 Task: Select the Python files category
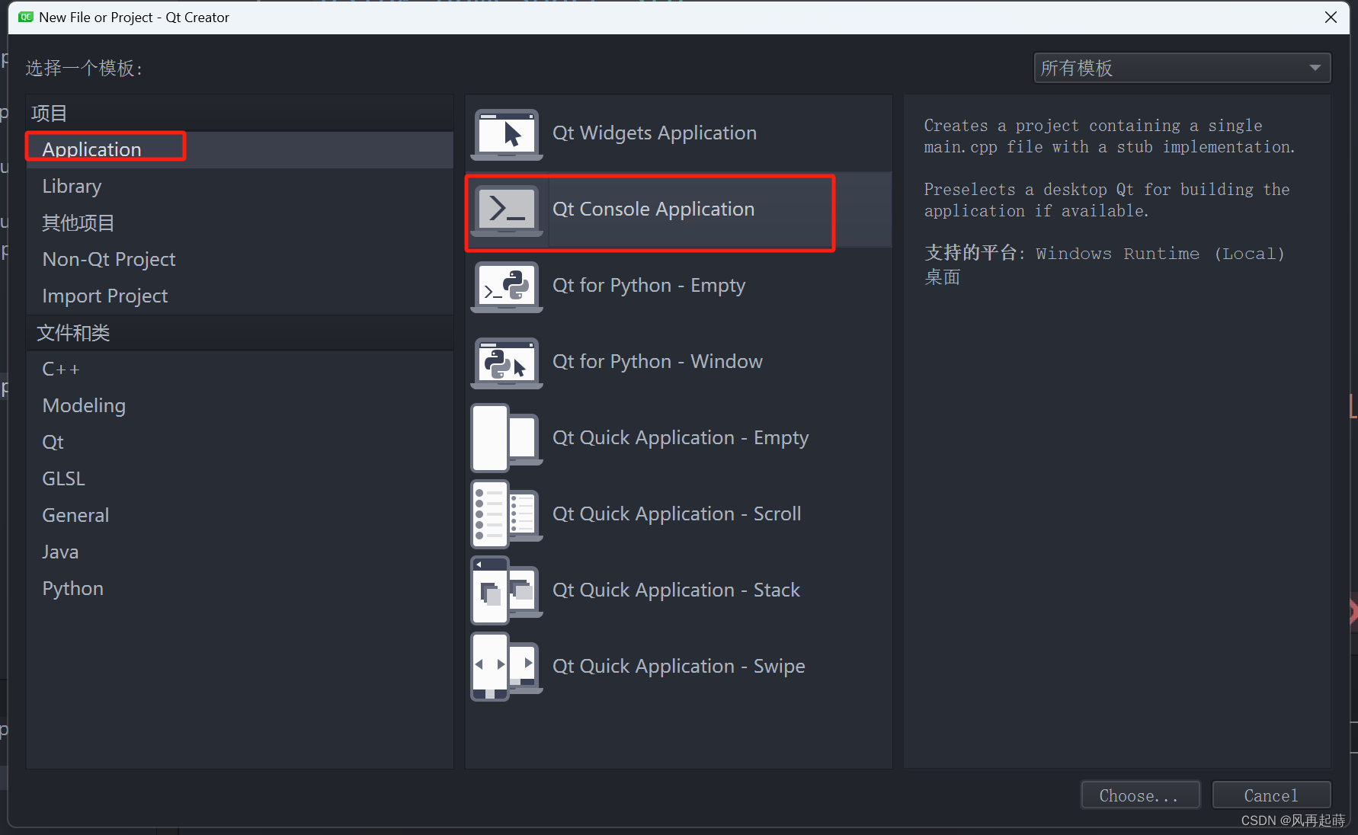[240, 588]
